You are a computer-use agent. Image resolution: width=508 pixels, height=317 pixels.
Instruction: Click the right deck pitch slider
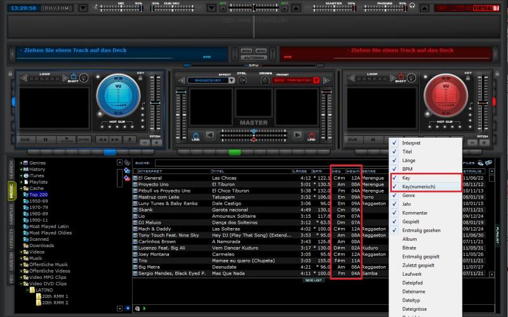483,103
